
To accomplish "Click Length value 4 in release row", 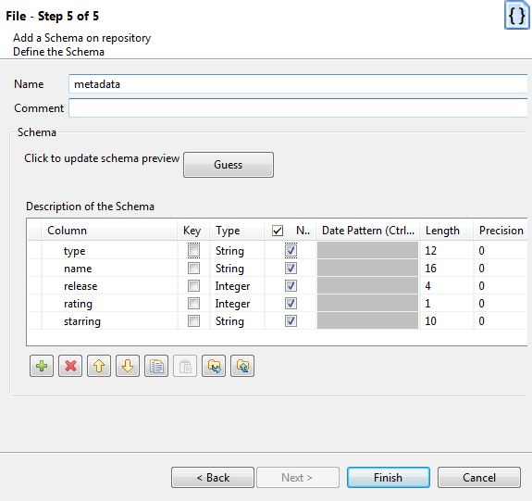I will [x=447, y=285].
